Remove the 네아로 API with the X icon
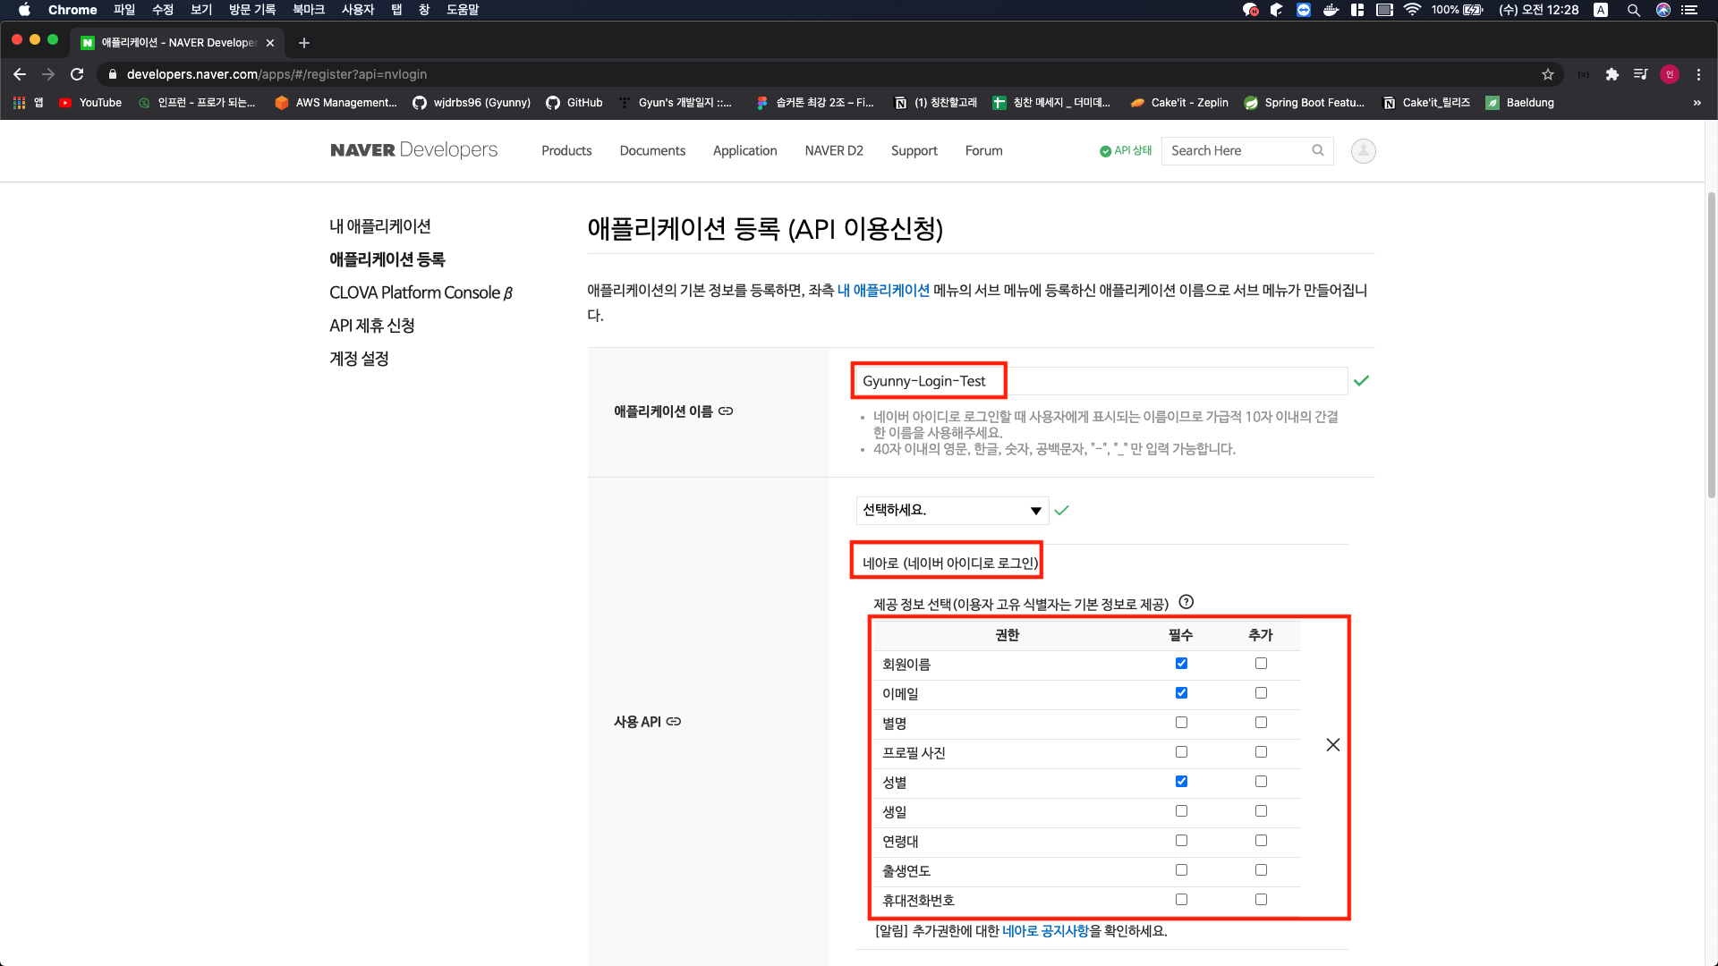 [x=1332, y=745]
